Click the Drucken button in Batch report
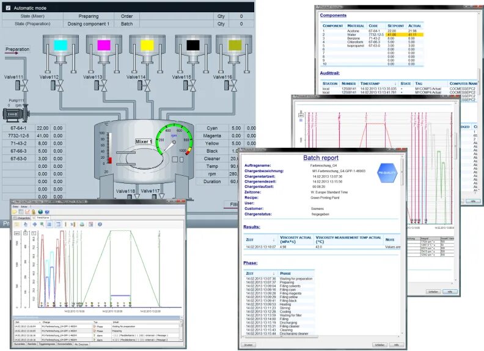This screenshot has width=484, height=351. click(249, 345)
